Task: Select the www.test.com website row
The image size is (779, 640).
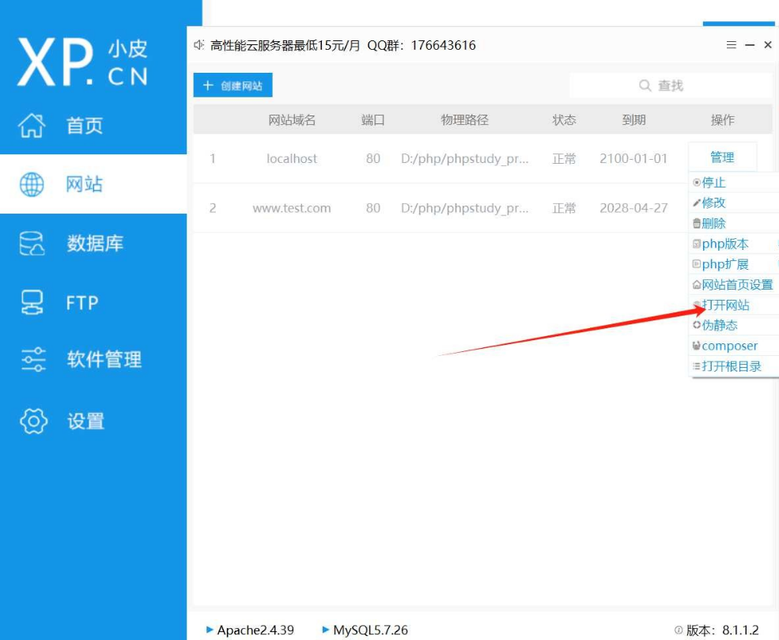Action: coord(292,208)
